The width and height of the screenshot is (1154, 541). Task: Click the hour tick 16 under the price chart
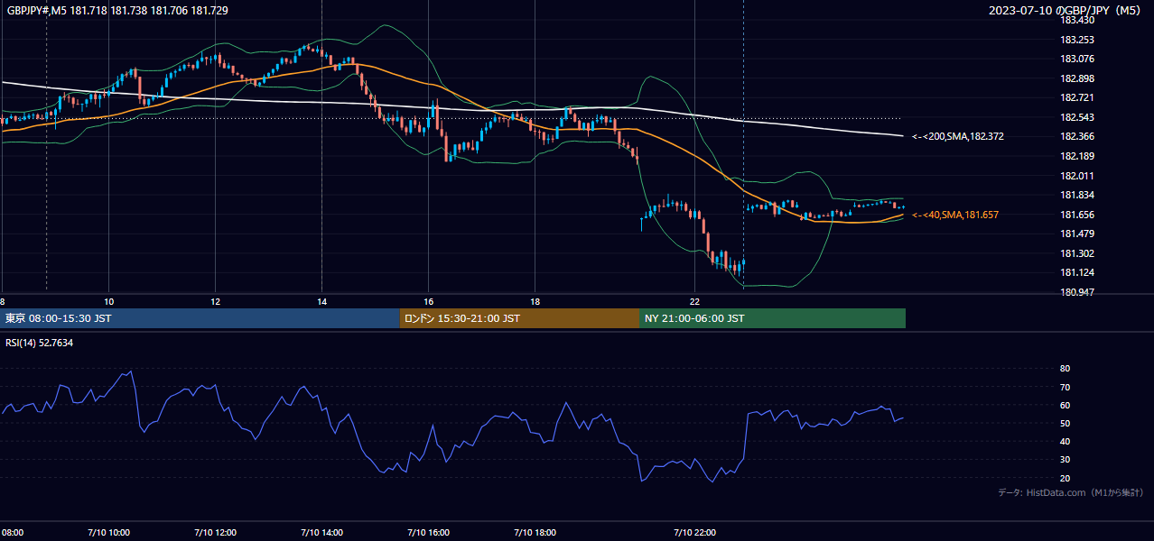point(428,301)
